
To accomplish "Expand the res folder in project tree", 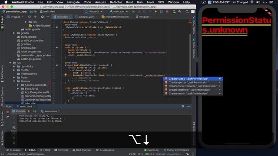I will click(26, 22).
